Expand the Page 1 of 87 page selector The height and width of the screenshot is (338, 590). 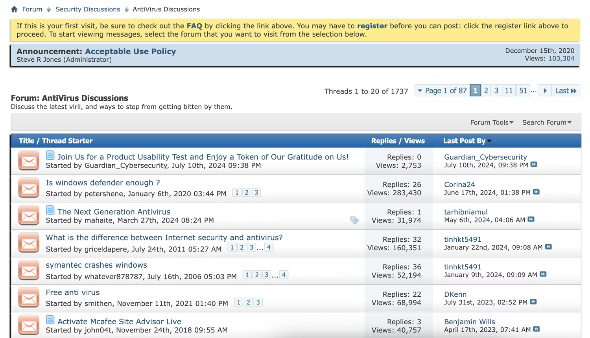coord(442,90)
